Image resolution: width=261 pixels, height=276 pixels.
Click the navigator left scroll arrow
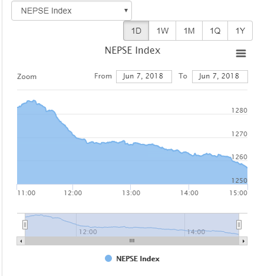pos(21,241)
